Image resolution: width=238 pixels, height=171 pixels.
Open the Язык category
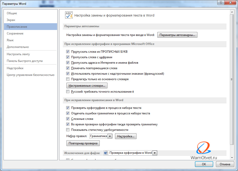tap(31, 40)
